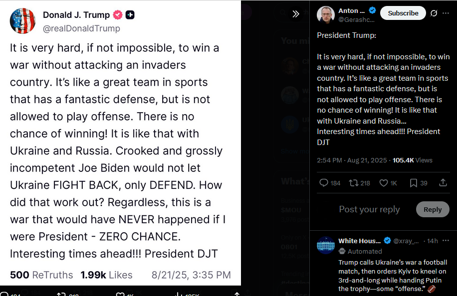Open post timestamp 2:54 PM Aug 21, 2025
The image size is (457, 296).
pyautogui.click(x=352, y=160)
